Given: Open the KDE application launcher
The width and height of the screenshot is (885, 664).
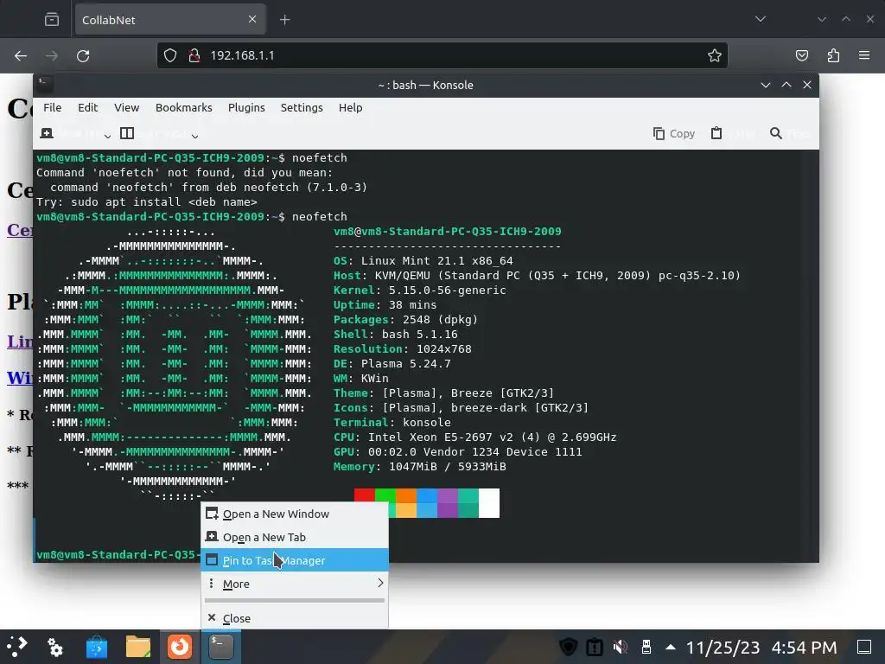Looking at the screenshot, I should [x=17, y=647].
